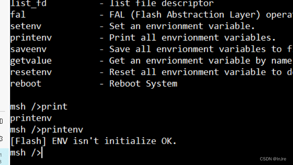The width and height of the screenshot is (293, 165).
Task: Click the 'msh />print' input line
Action: (x=39, y=107)
